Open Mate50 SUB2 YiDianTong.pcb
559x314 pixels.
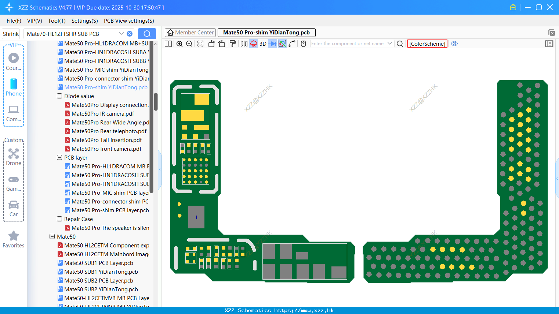click(101, 289)
